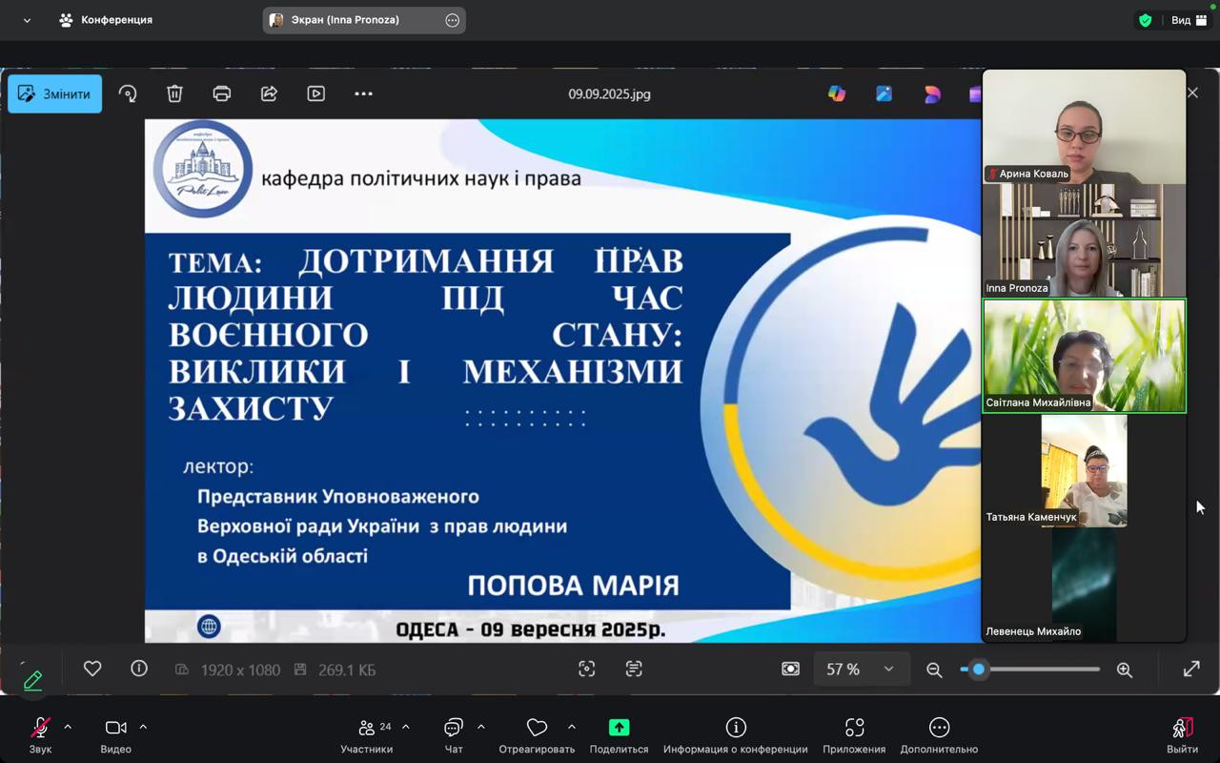Start slideshow from Photos toolbar

click(x=315, y=93)
